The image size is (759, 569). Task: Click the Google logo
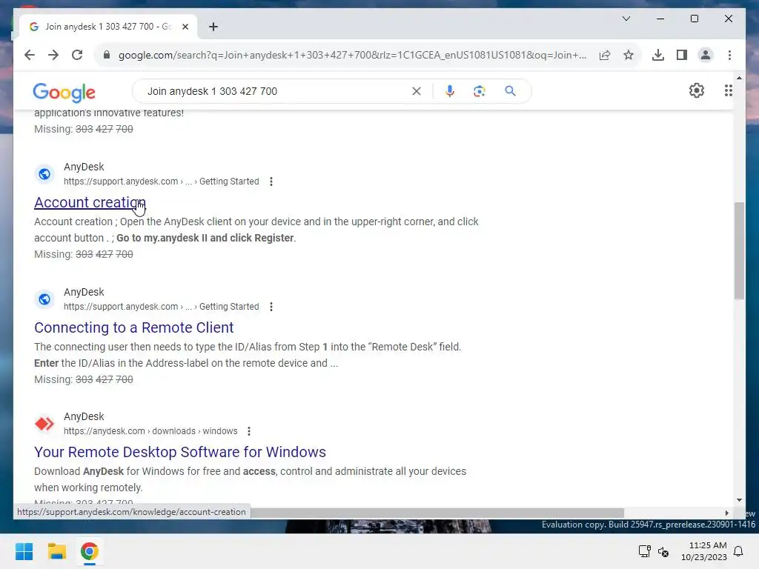coord(64,92)
